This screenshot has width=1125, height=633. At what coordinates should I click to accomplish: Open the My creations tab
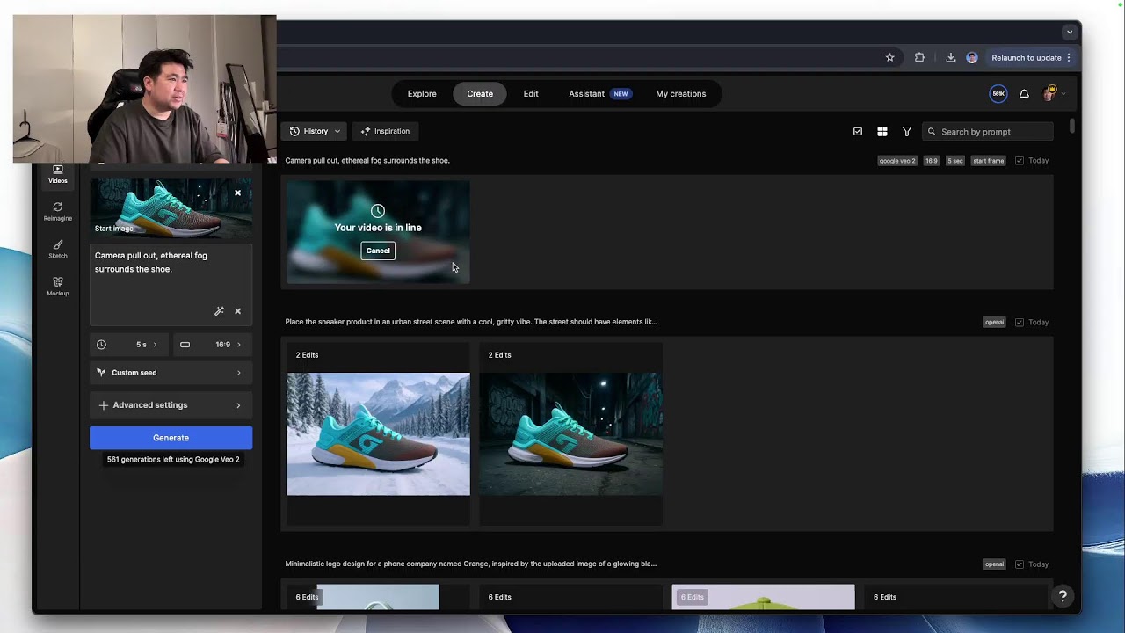[681, 94]
